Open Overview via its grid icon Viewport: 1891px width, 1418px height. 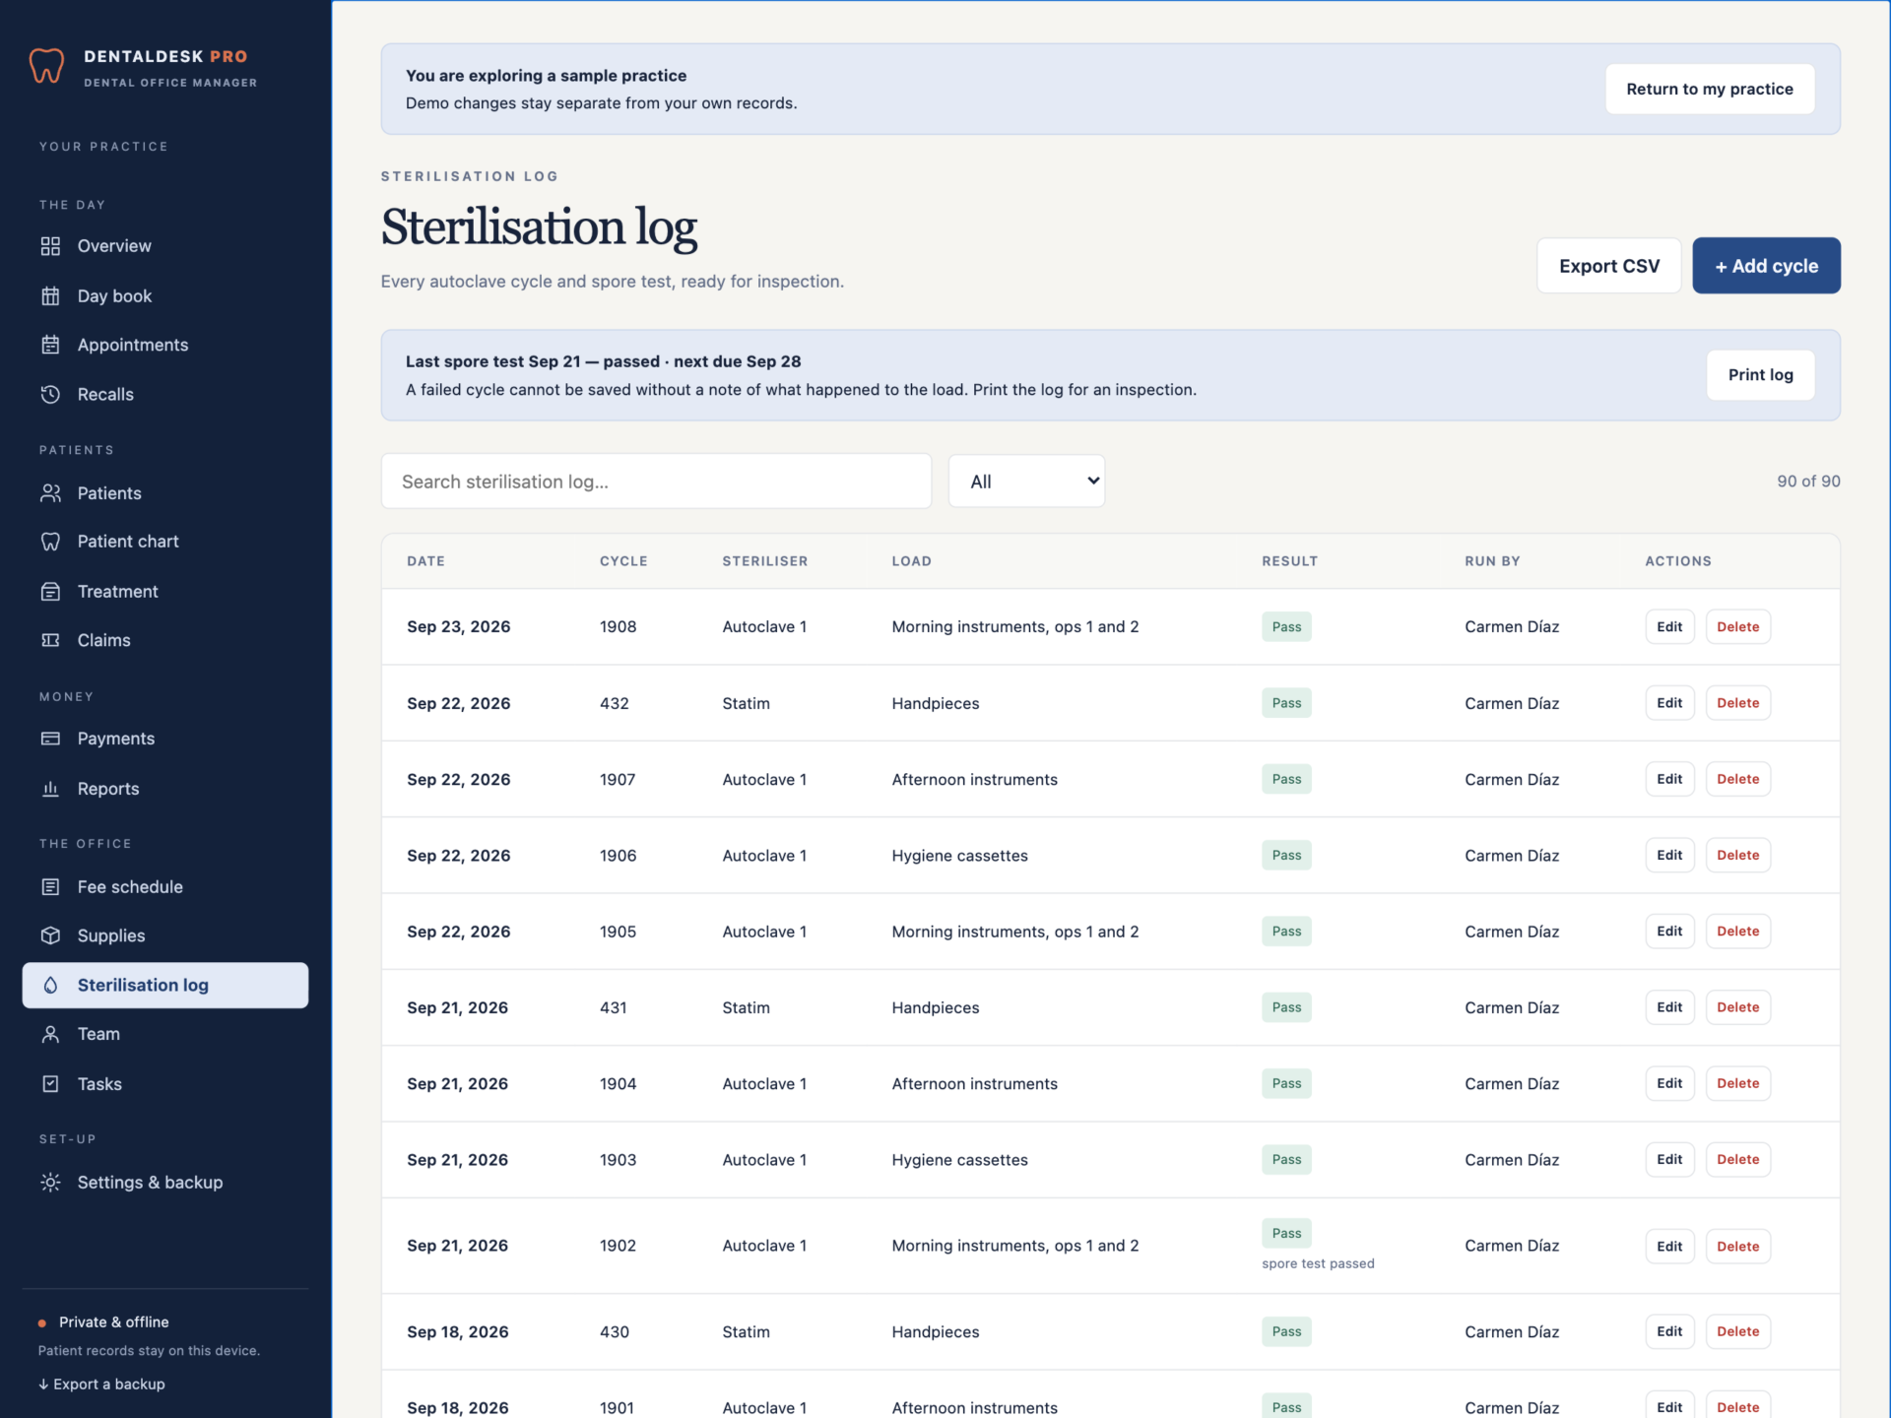(50, 246)
